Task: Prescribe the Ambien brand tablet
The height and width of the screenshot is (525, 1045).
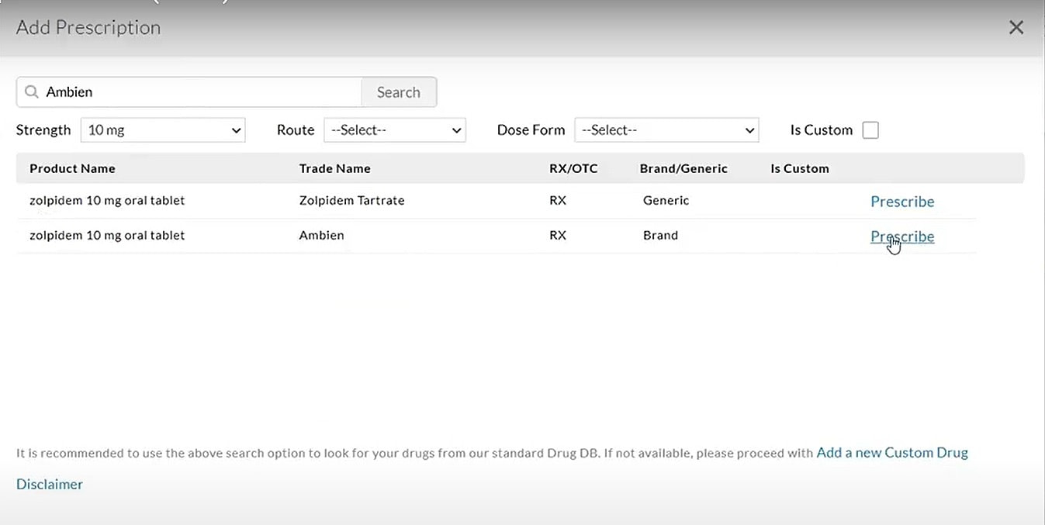Action: 902,237
